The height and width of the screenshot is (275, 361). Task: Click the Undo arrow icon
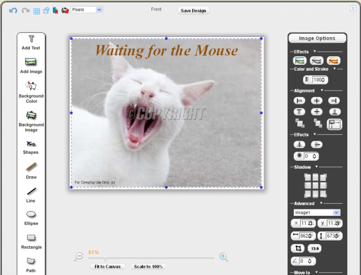[x=13, y=10]
